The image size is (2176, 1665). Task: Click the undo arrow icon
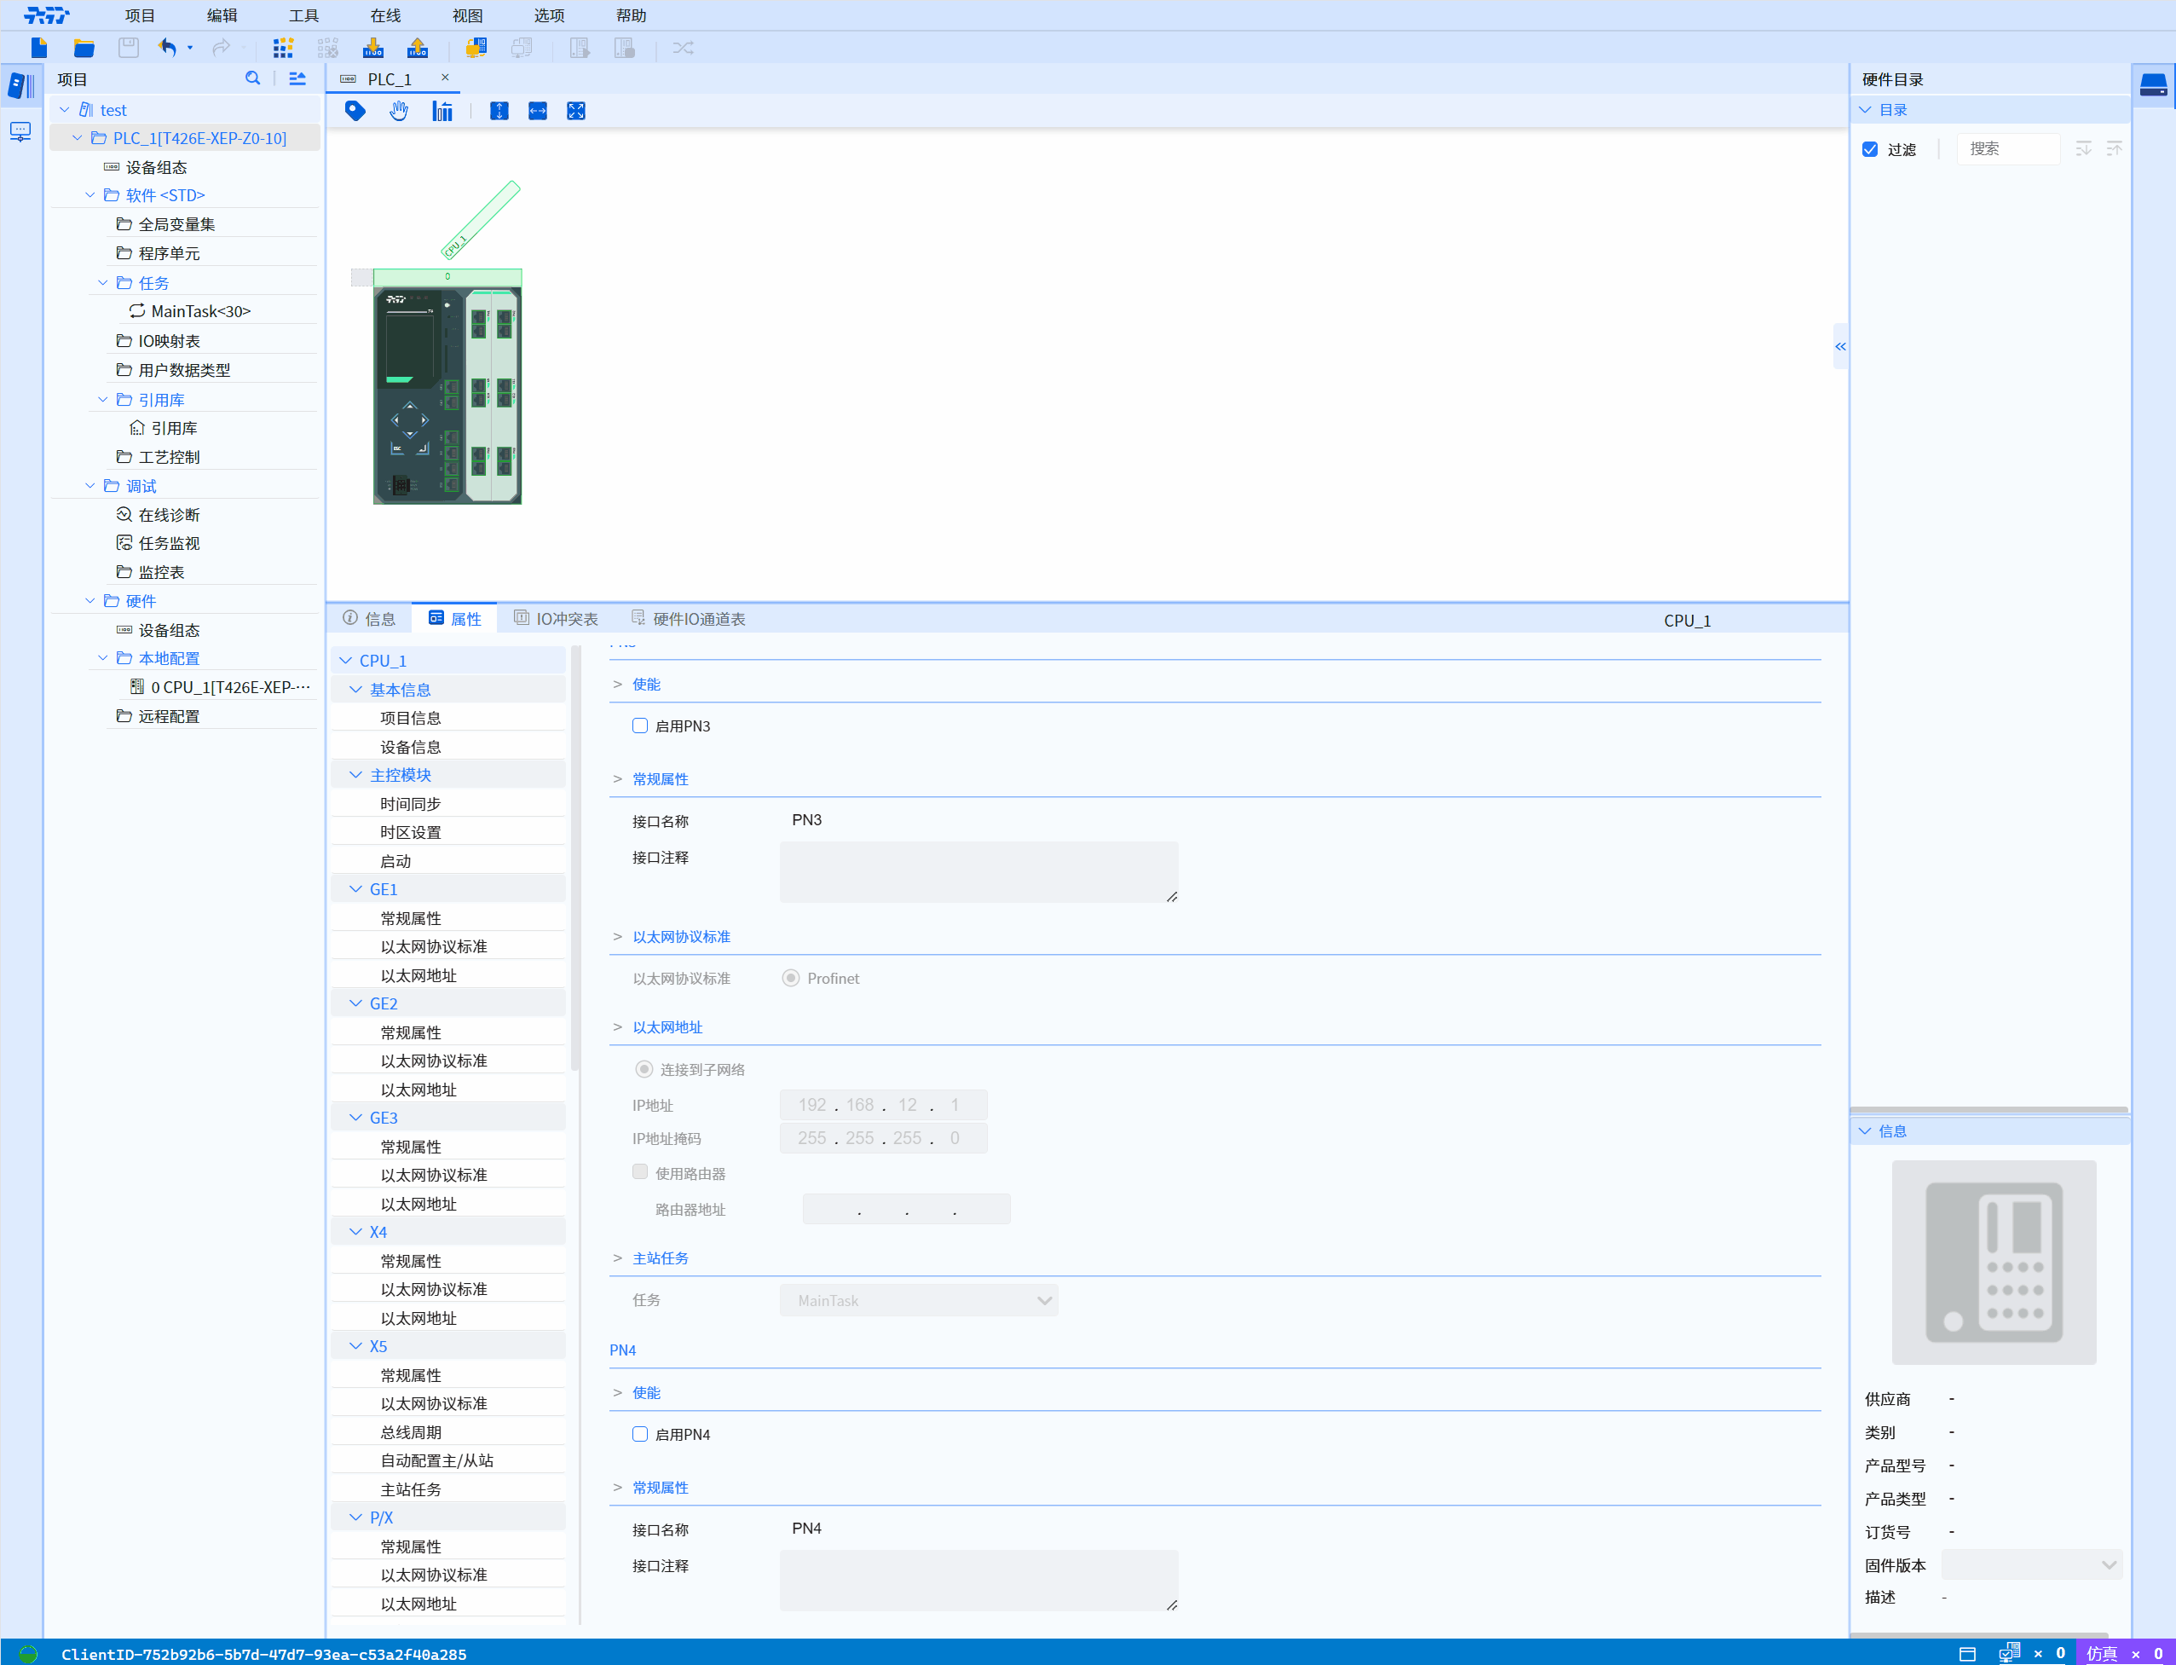[167, 48]
